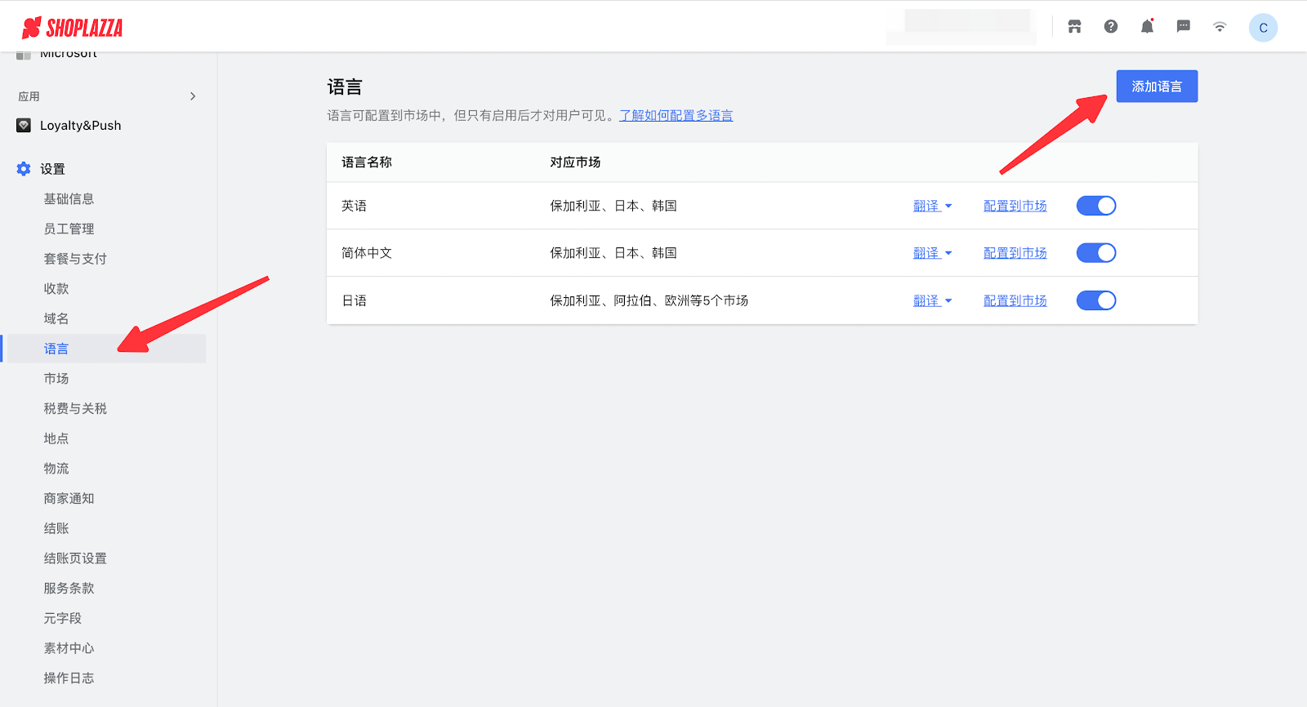Viewport: 1307px width, 707px height.
Task: Open the 了解如何配置多语言 link
Action: tap(676, 115)
